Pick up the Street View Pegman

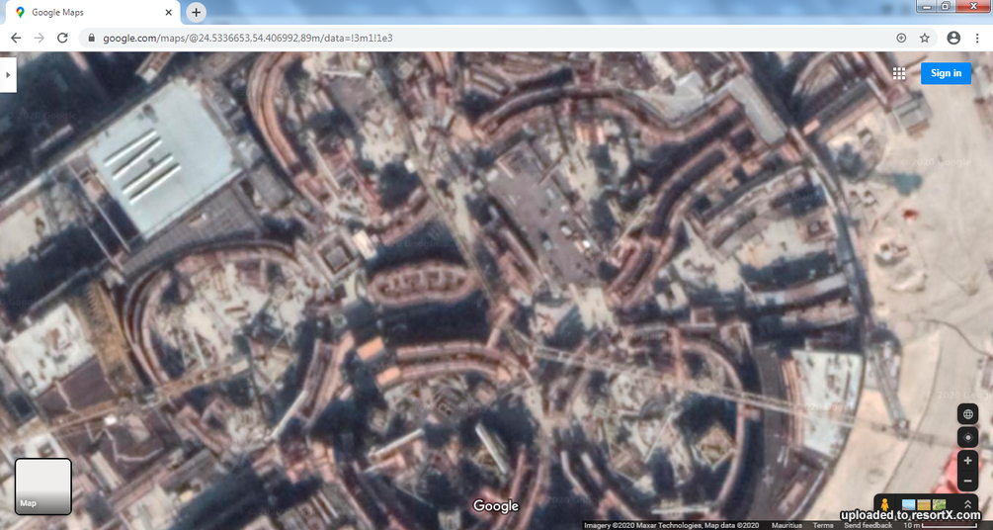(885, 505)
